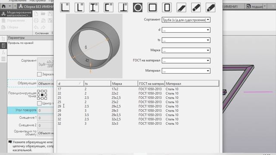276x155 pixels.
Task: Choose the channel profile icon
Action: click(109, 8)
